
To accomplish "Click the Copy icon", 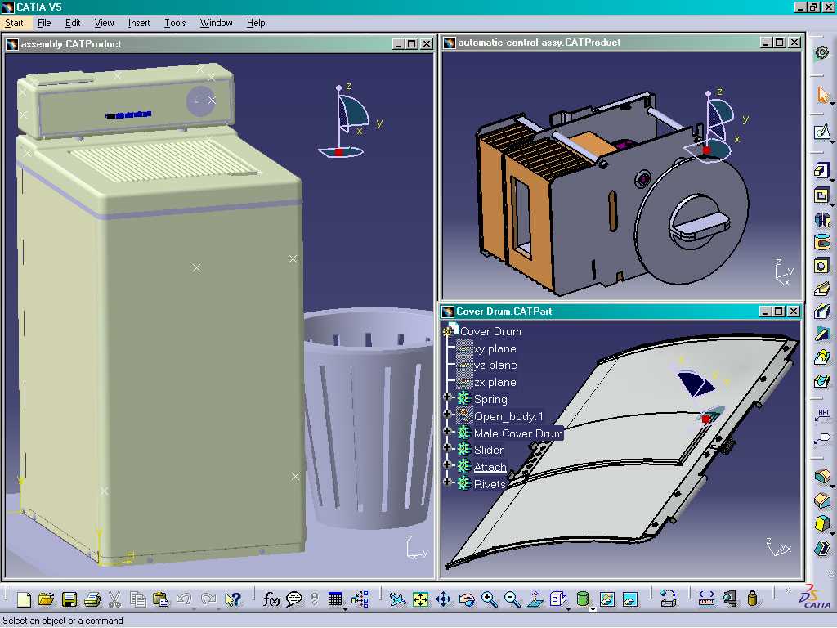I will point(137,599).
